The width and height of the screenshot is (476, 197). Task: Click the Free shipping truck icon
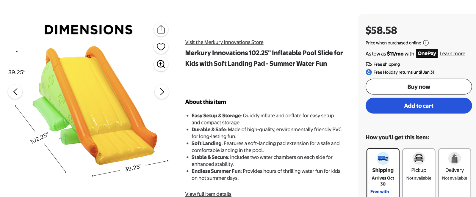tap(369, 64)
